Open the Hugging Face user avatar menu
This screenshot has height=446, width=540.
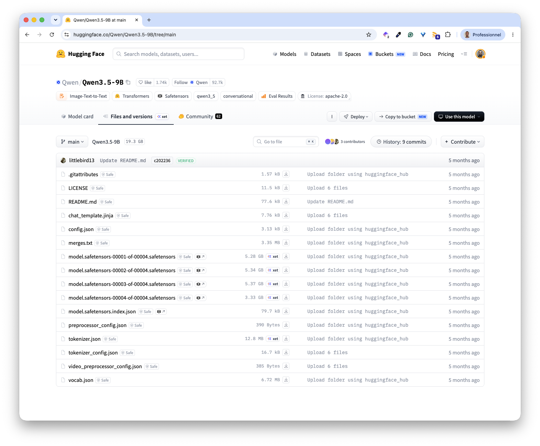click(x=480, y=54)
